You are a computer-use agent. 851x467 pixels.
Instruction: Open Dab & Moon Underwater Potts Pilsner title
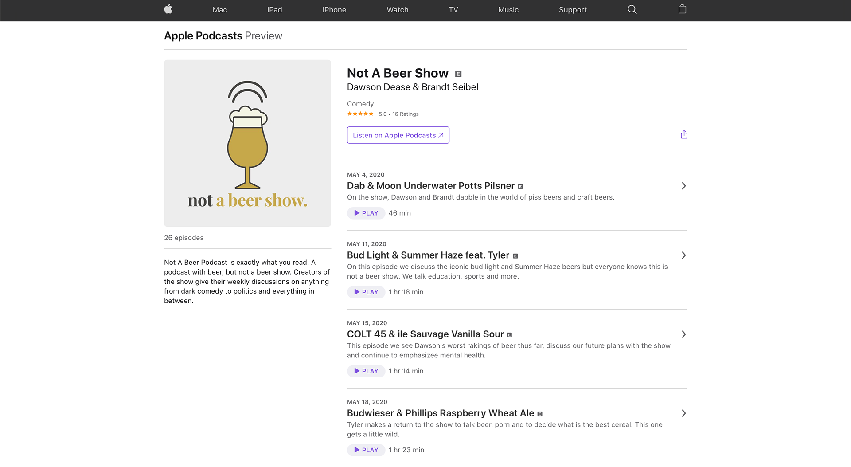(431, 186)
